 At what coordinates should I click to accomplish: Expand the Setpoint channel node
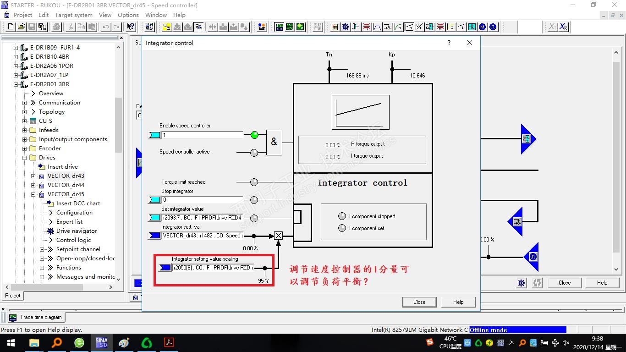42,249
